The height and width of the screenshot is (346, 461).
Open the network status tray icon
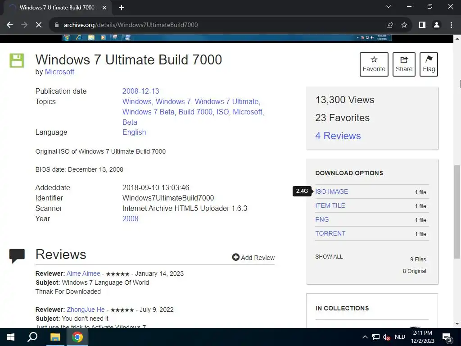coord(376,337)
